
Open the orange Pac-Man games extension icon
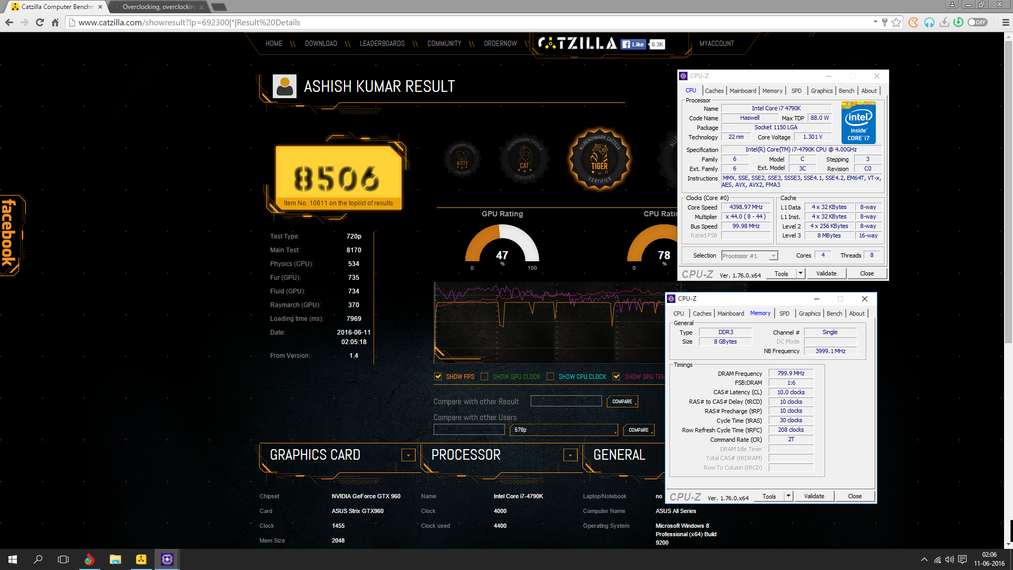914,23
